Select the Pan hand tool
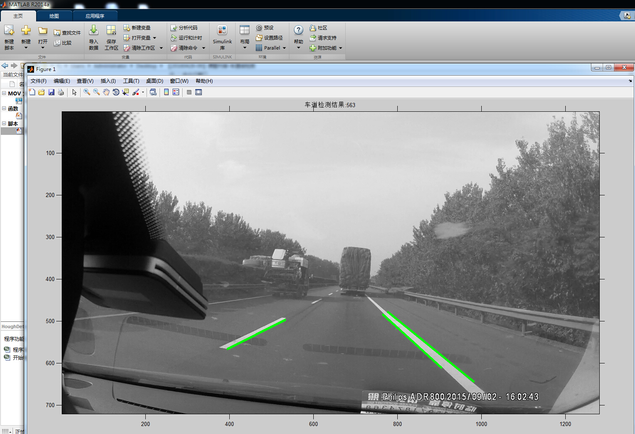The width and height of the screenshot is (635, 434). point(106,92)
